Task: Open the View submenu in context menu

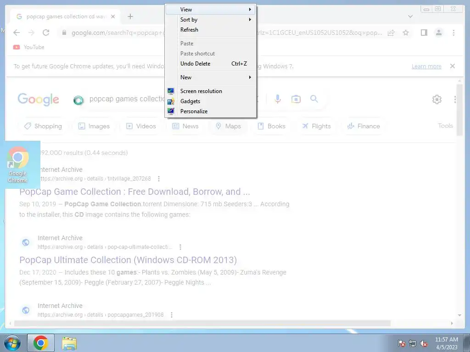Action: pyautogui.click(x=210, y=10)
